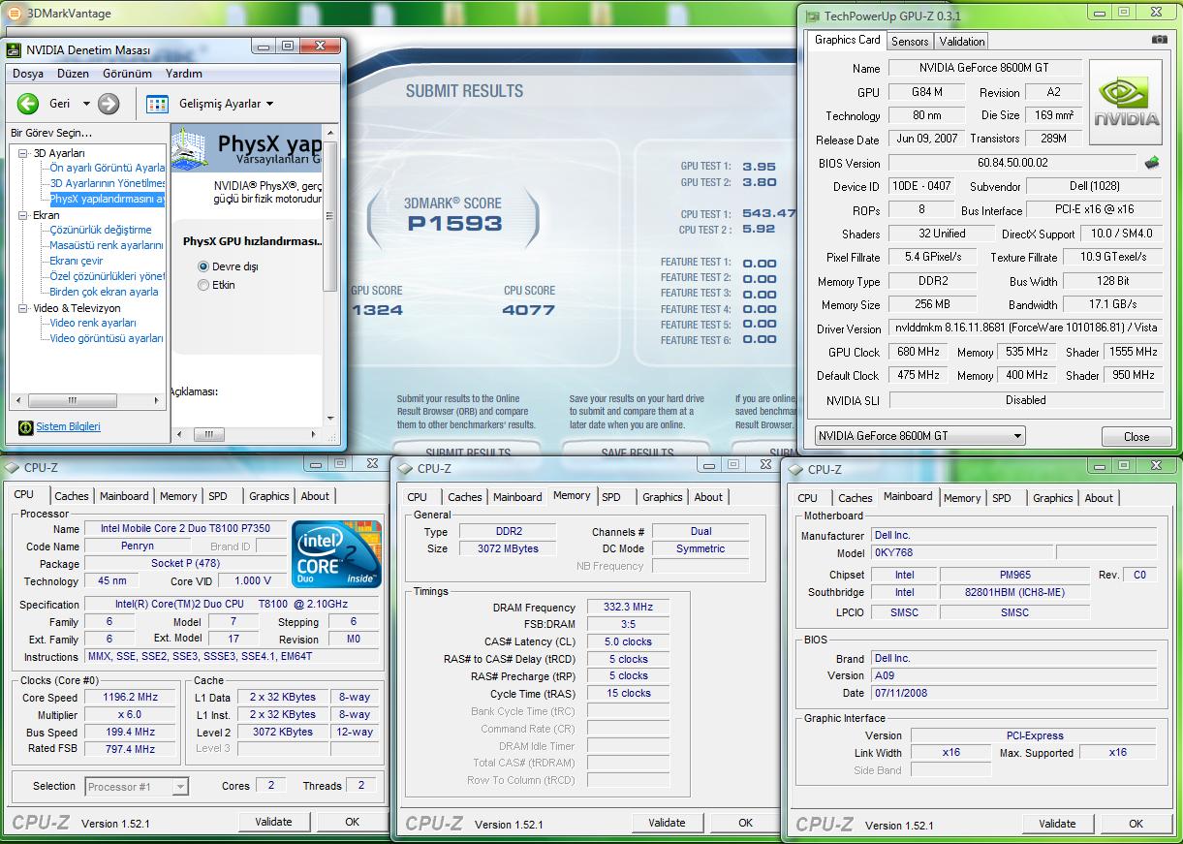Select Birden çok ekran ayarla tree item

(x=104, y=293)
